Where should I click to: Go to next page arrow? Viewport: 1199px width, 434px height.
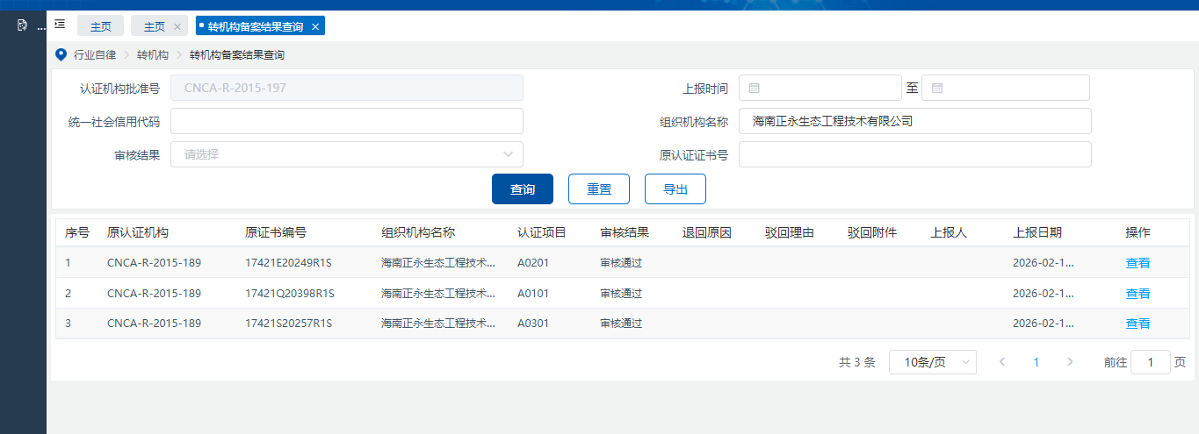(x=1069, y=362)
